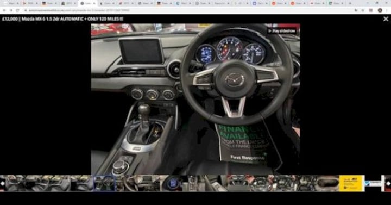Switch to the first browser tab

point(10,3)
